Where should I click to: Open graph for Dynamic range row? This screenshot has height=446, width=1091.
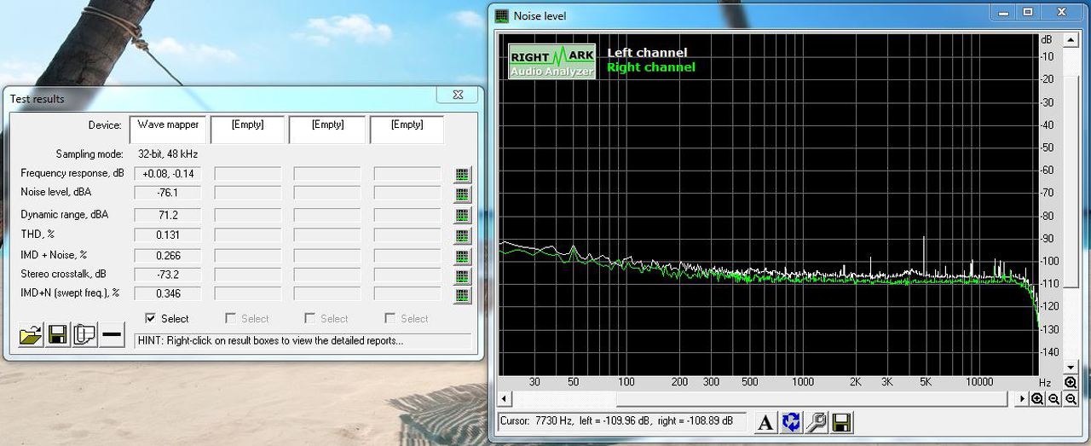(x=462, y=216)
